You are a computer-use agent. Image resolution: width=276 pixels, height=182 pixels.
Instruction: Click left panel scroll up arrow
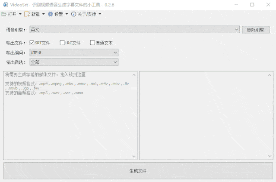[134, 75]
